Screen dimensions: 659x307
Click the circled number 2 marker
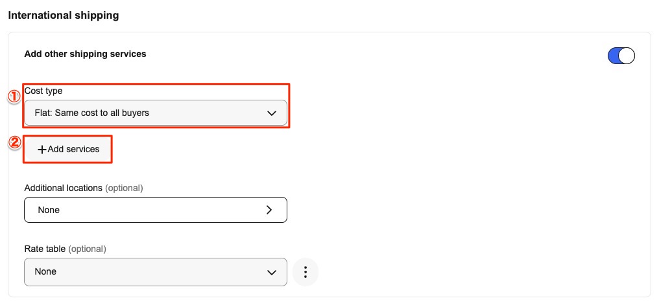tap(14, 142)
